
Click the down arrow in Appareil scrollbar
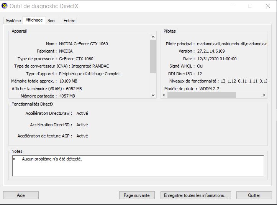(153, 95)
